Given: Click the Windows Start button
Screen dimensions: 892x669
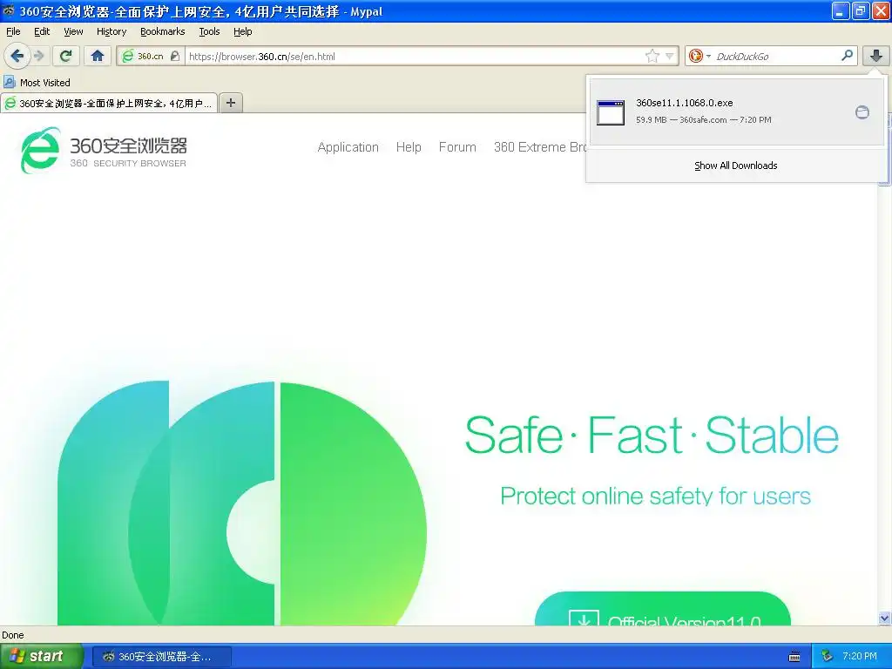Looking at the screenshot, I should pos(42,656).
